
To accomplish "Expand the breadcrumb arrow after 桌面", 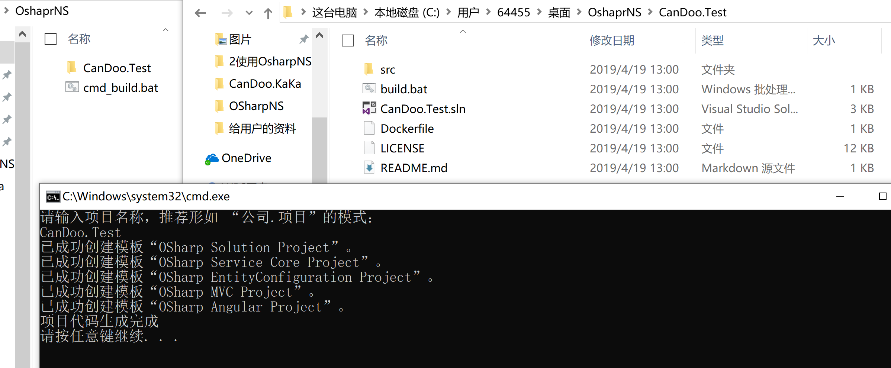I will (579, 12).
